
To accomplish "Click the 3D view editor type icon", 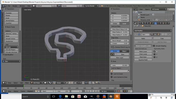I will pyautogui.click(x=4, y=83).
